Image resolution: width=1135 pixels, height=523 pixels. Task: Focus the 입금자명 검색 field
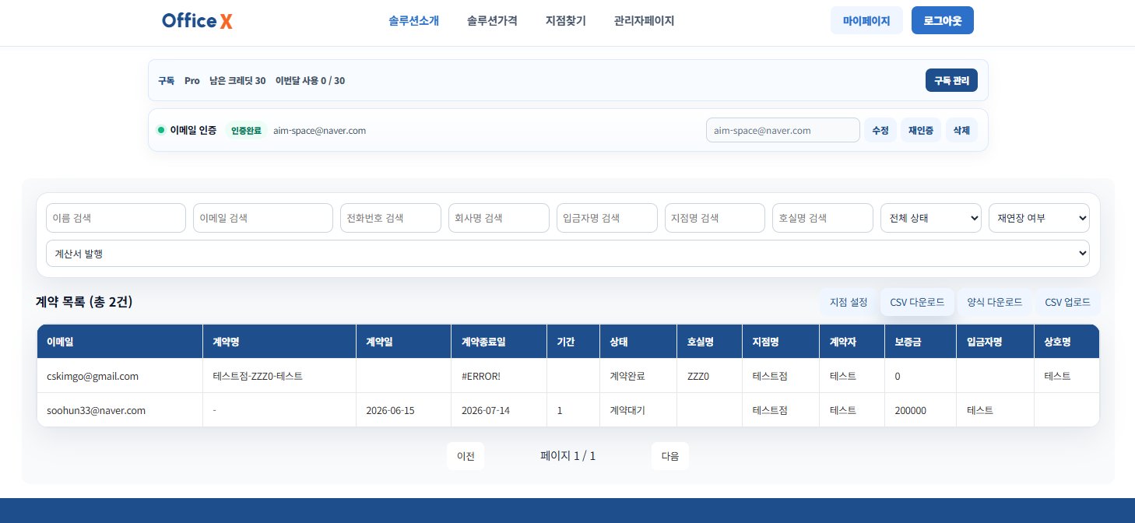click(x=607, y=218)
